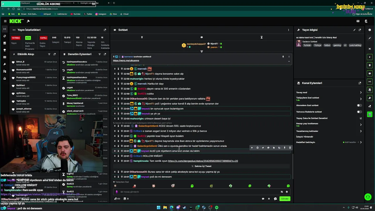The image size is (375, 211).
Task: Click the clock timeout icon in hover toolbar
Action: [x=258, y=148]
